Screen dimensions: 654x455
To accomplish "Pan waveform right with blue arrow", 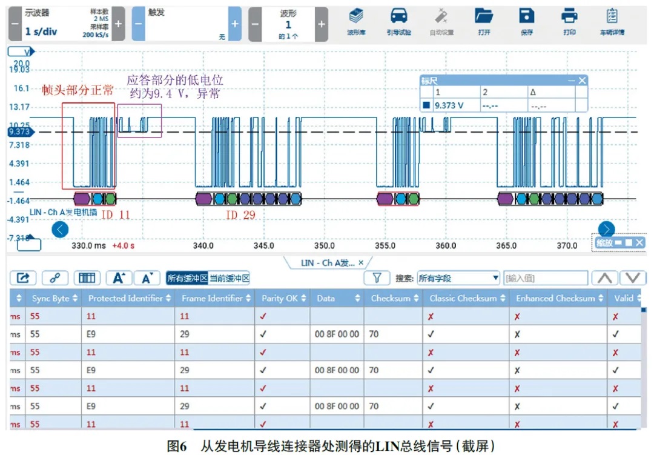I will click(x=606, y=229).
